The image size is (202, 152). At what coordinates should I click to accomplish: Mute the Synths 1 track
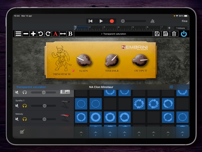pos(17,106)
